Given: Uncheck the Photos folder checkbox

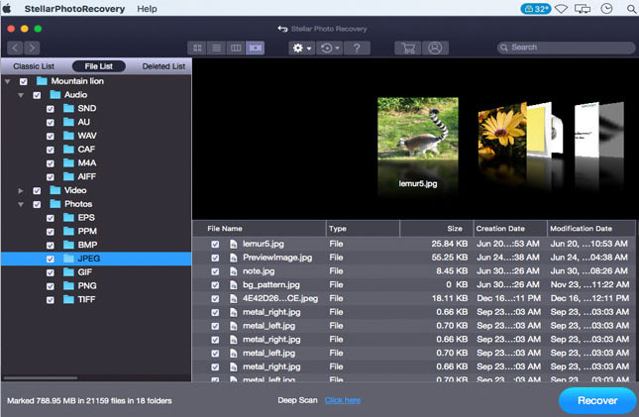Looking at the screenshot, I should click(37, 204).
